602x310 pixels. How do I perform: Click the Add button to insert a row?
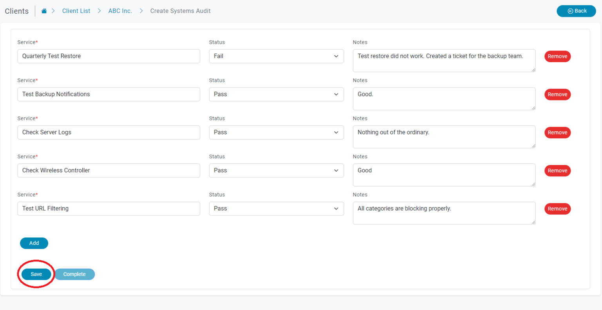click(34, 243)
